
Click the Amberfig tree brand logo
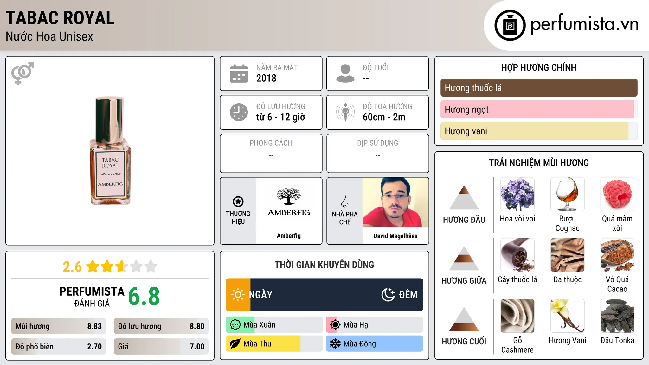tap(289, 202)
